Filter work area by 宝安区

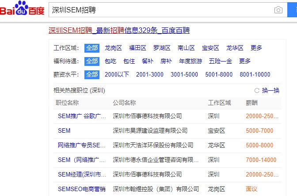(x=210, y=48)
